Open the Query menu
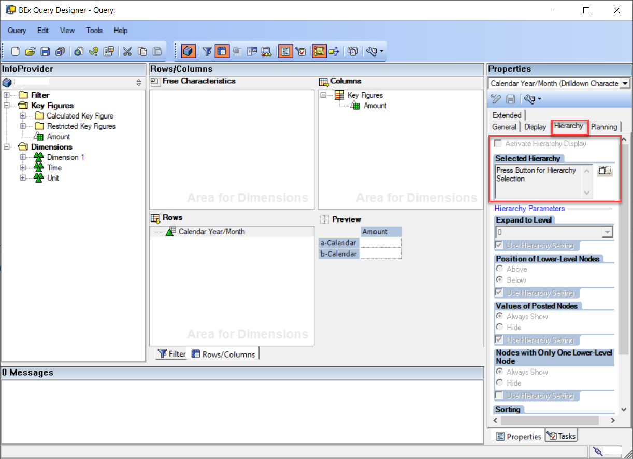 17,31
